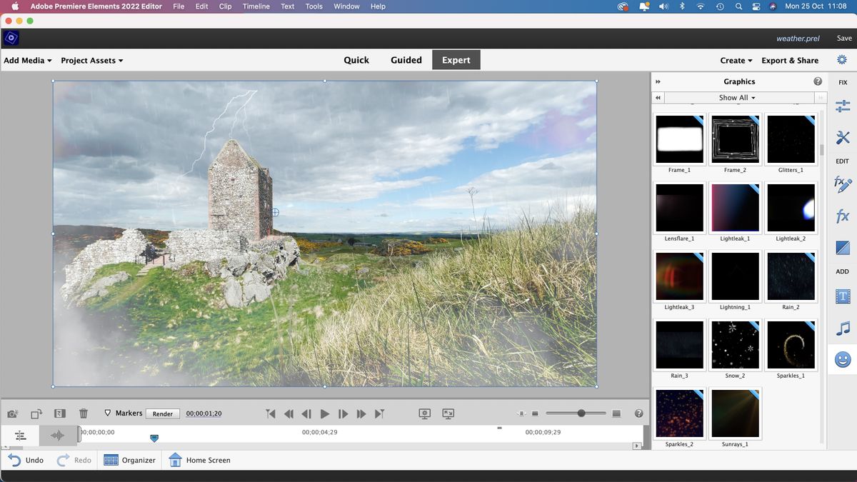
Task: Open the Tools menu
Action: (x=314, y=6)
